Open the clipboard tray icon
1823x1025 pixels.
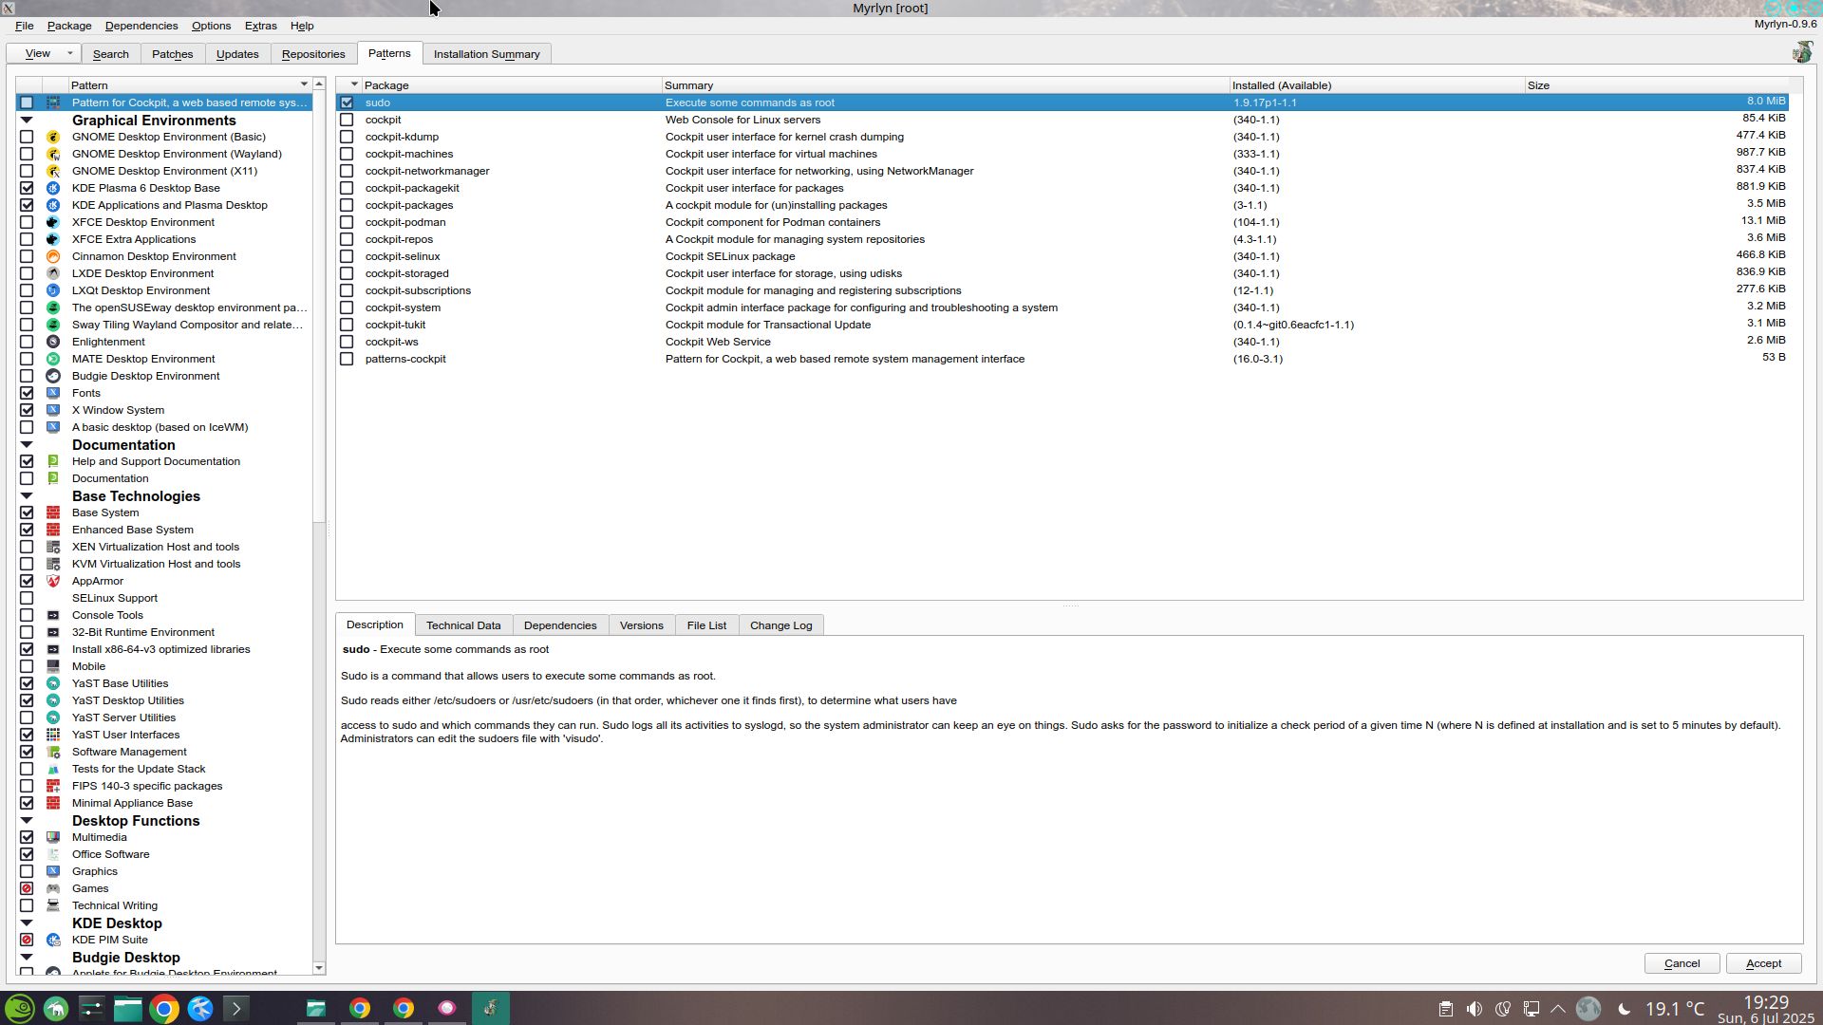1445,1009
